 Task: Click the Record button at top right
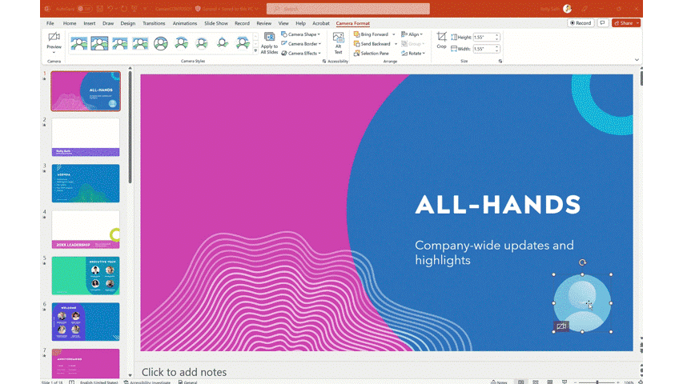581,23
